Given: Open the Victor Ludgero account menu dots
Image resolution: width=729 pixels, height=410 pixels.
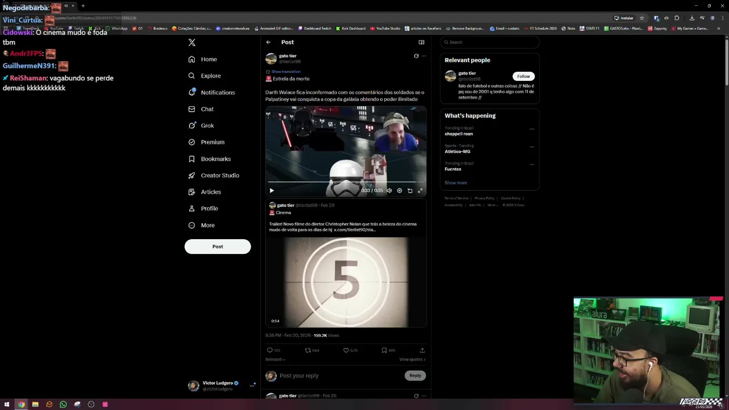Looking at the screenshot, I should tap(252, 386).
